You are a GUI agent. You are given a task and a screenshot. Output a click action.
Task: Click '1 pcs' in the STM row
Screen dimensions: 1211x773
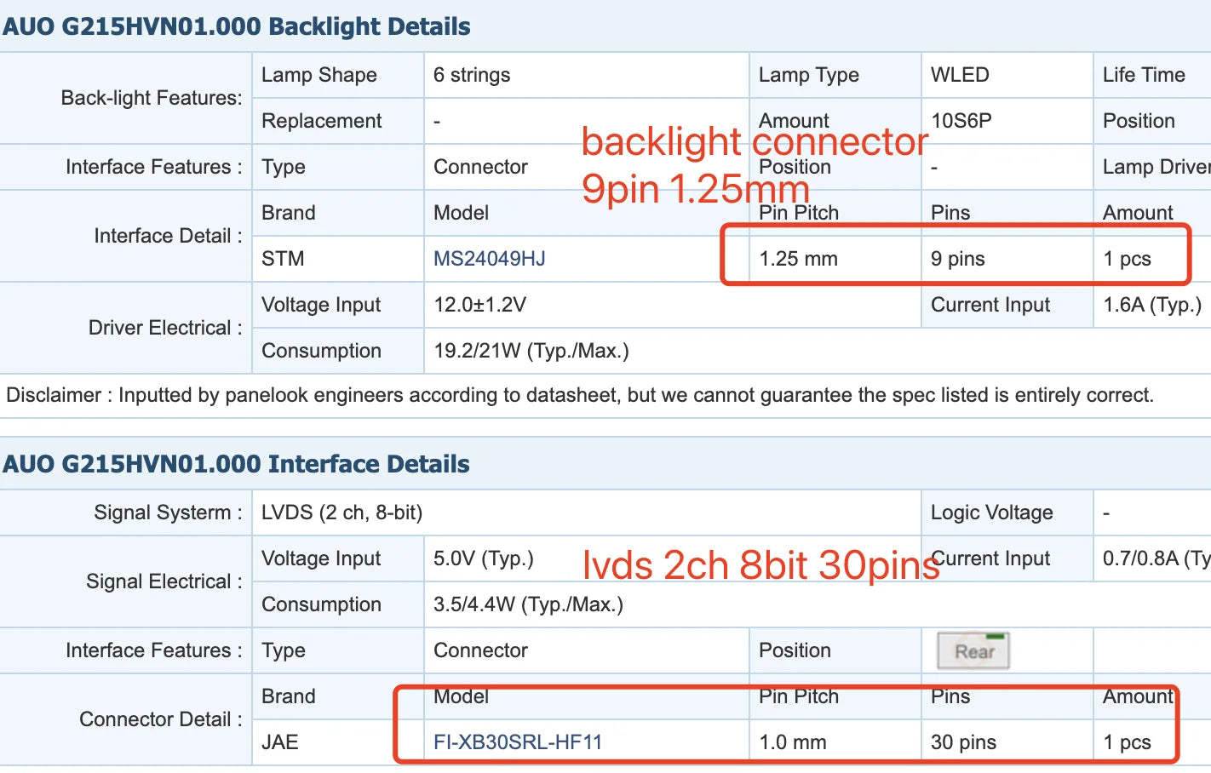(1127, 259)
